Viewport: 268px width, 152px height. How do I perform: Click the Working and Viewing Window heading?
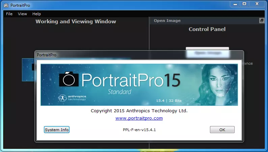click(76, 22)
